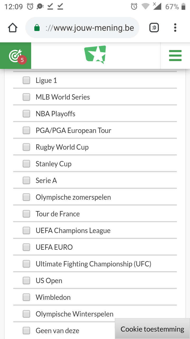Click the jouw-mening.be address bar

(89, 28)
